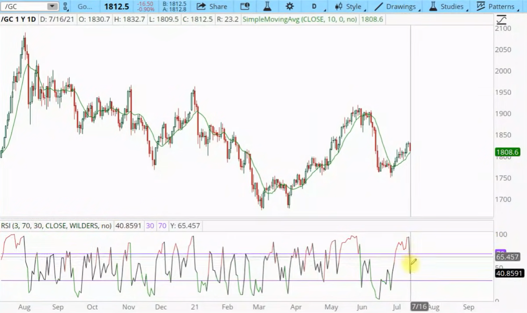527x313 pixels.
Task: Open the Drawings menu
Action: coord(396,6)
